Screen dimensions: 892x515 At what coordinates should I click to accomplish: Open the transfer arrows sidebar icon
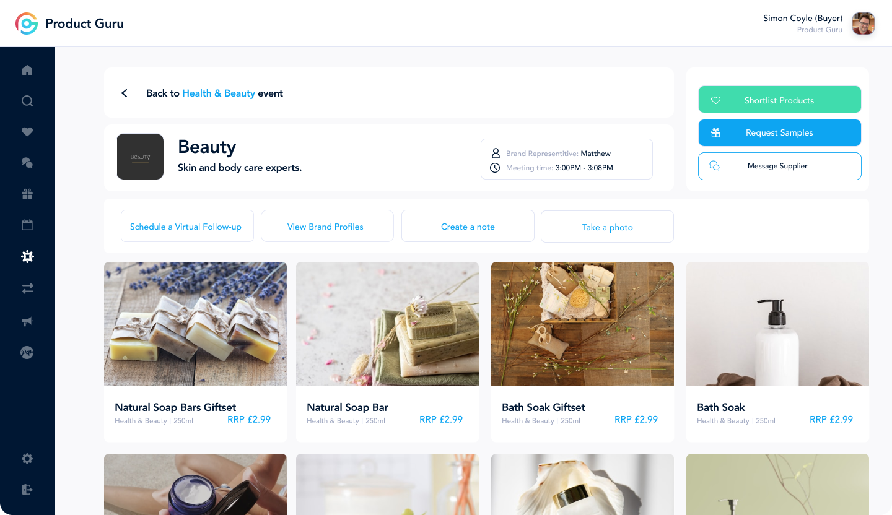tap(27, 288)
